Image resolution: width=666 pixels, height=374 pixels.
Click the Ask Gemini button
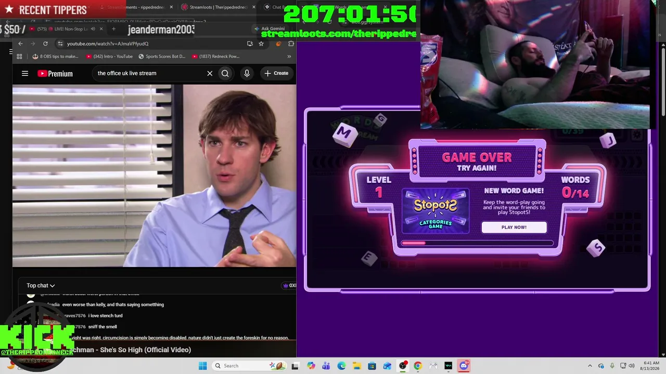tap(270, 29)
